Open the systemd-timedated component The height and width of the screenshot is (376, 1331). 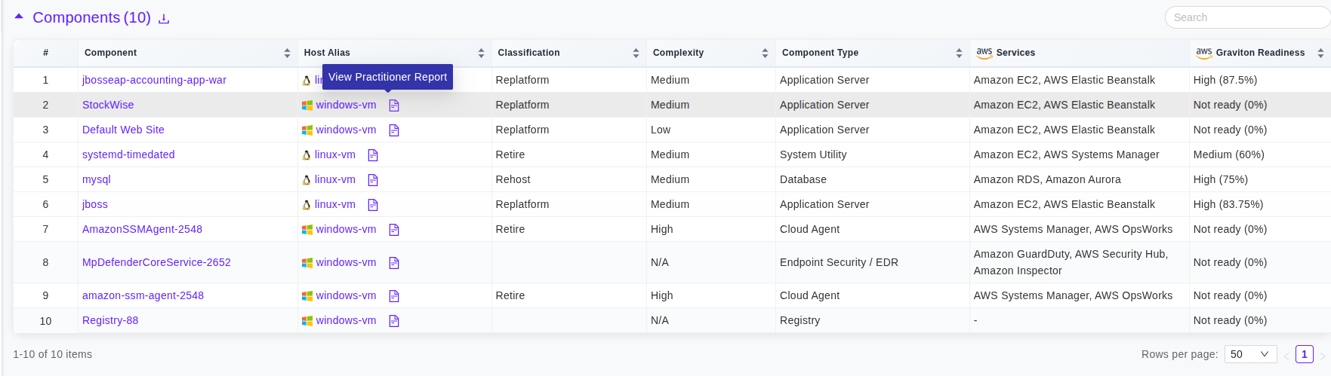click(x=128, y=154)
